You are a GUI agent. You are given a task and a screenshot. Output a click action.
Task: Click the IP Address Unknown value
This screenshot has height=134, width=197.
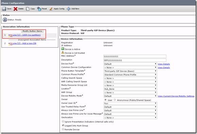tap(108, 46)
